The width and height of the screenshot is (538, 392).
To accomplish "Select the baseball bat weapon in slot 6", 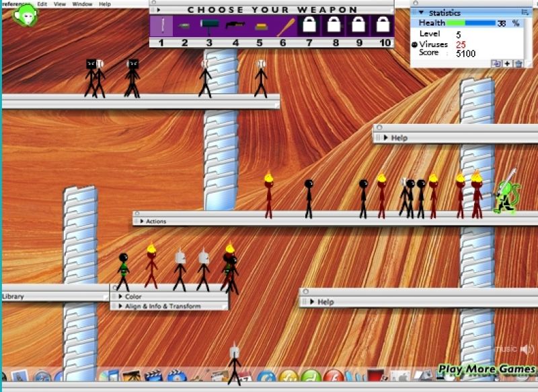I will click(x=285, y=27).
